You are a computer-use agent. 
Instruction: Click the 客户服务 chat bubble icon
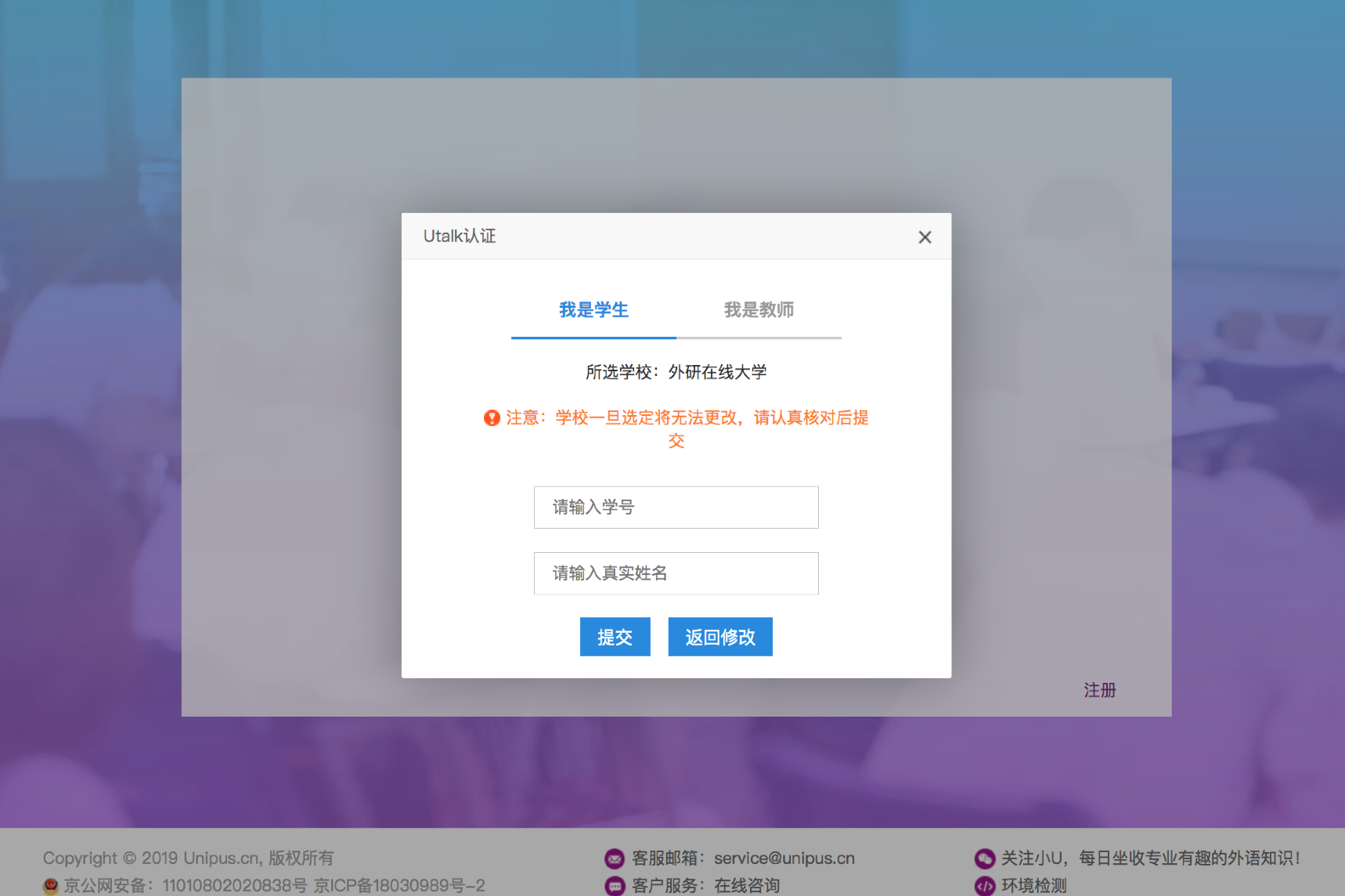615,886
